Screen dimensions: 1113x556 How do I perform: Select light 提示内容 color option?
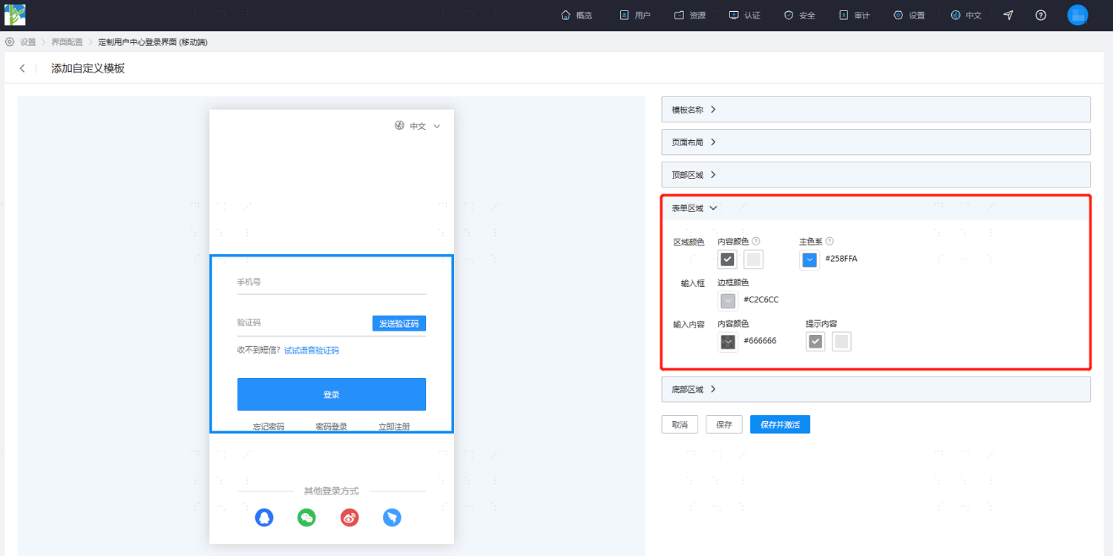click(x=841, y=342)
